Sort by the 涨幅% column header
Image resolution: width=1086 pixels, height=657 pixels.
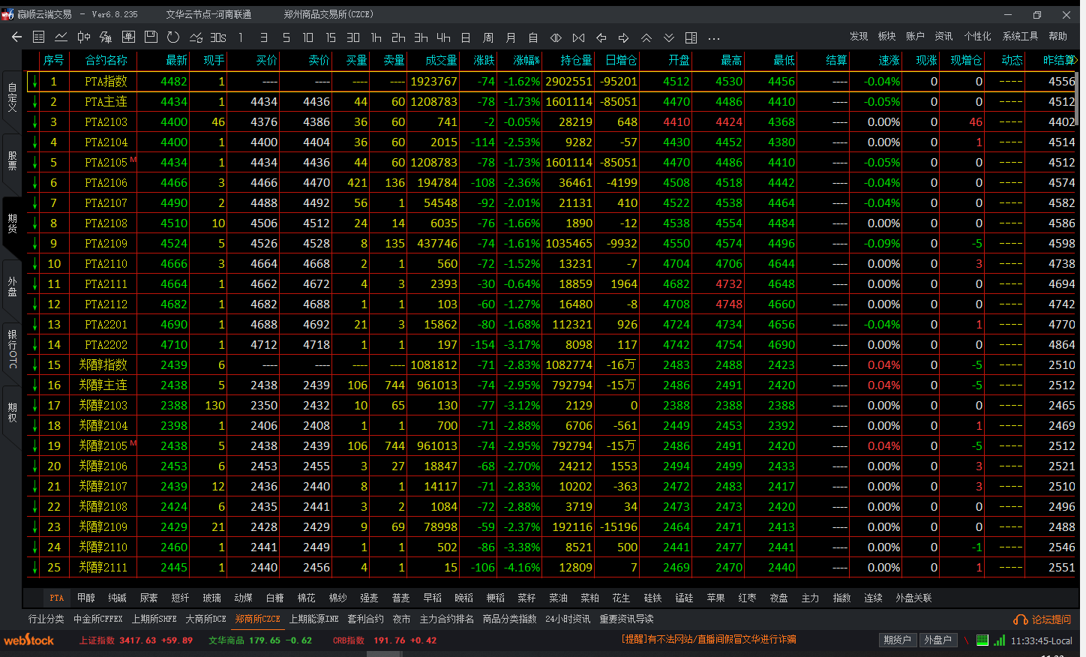(x=526, y=60)
